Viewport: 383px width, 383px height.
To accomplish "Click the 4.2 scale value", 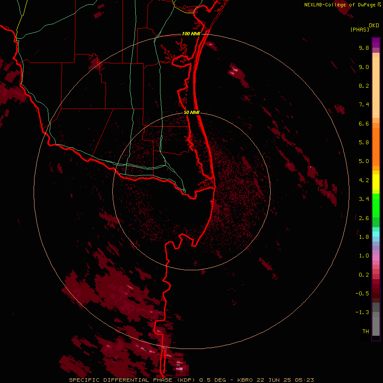I will (364, 180).
